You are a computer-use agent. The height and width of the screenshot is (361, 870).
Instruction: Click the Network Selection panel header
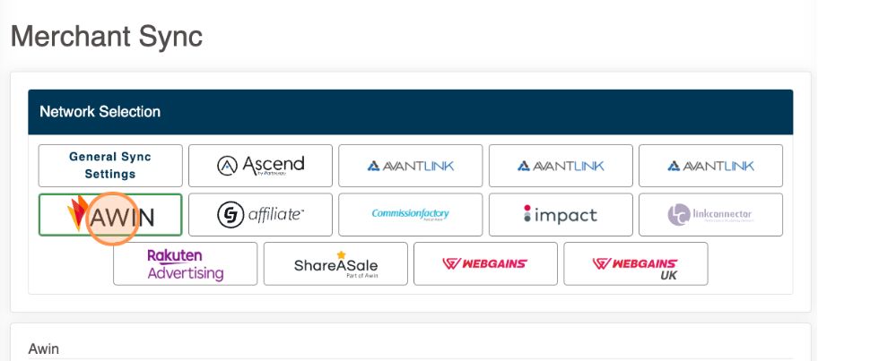(x=410, y=112)
